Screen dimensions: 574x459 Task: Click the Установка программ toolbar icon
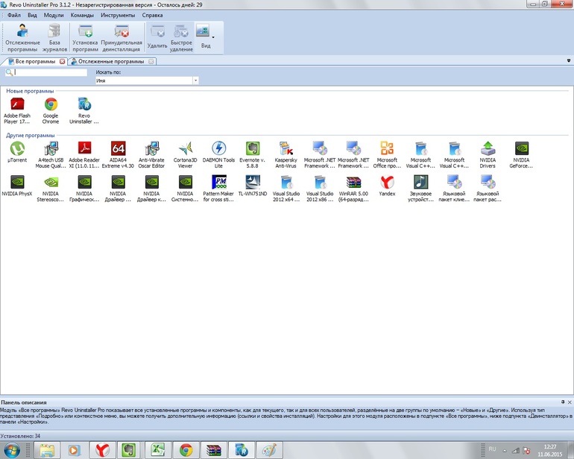(x=85, y=38)
